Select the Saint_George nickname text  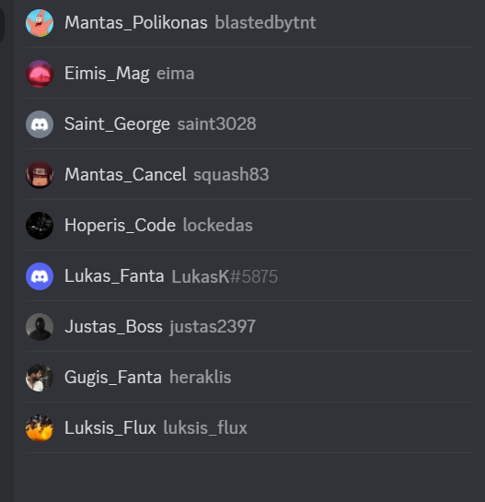117,124
